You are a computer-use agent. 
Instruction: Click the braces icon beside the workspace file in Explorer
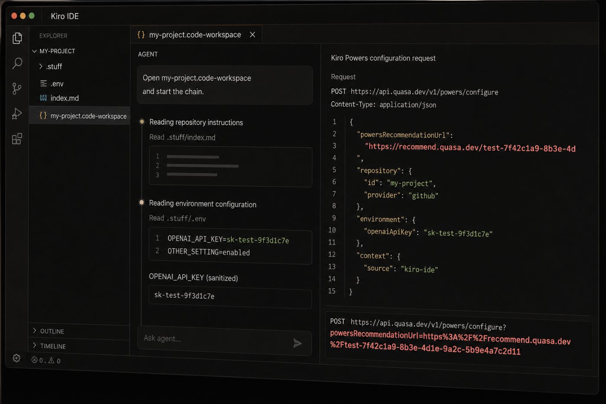click(43, 115)
